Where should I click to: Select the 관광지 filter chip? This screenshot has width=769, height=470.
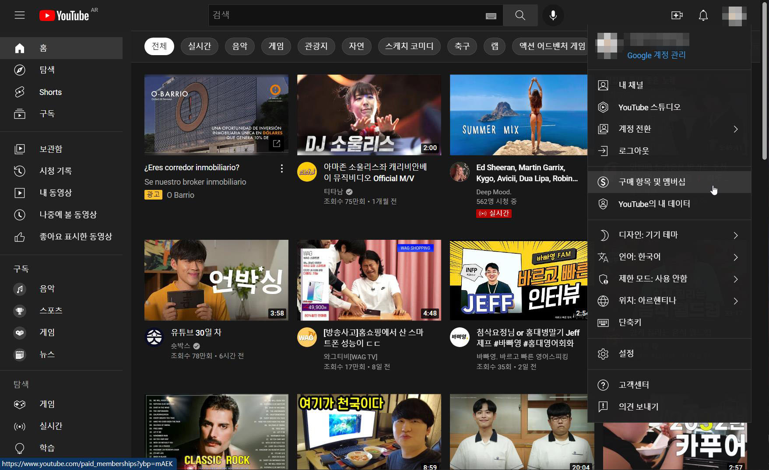pyautogui.click(x=316, y=46)
